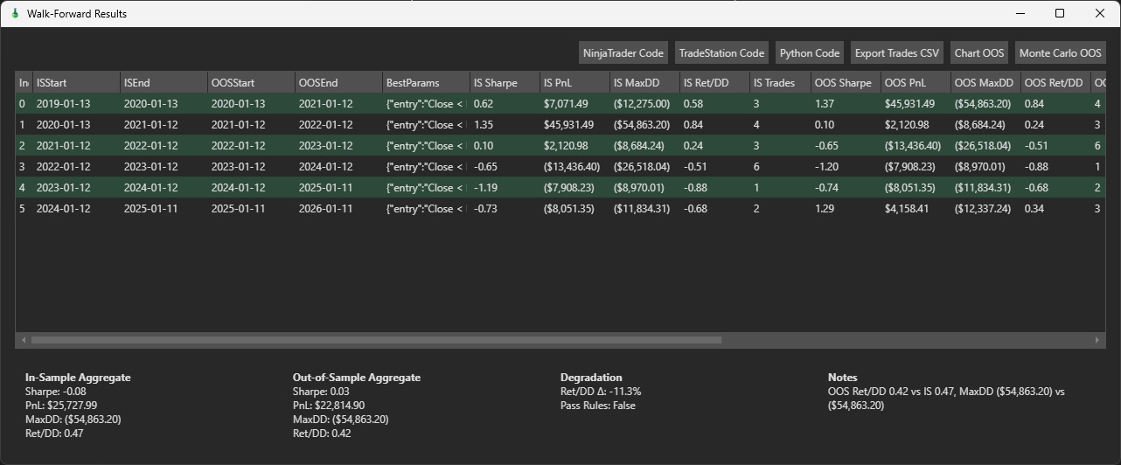This screenshot has height=465, width=1121.
Task: Sort by the IS PnL column header
Action: coord(574,82)
